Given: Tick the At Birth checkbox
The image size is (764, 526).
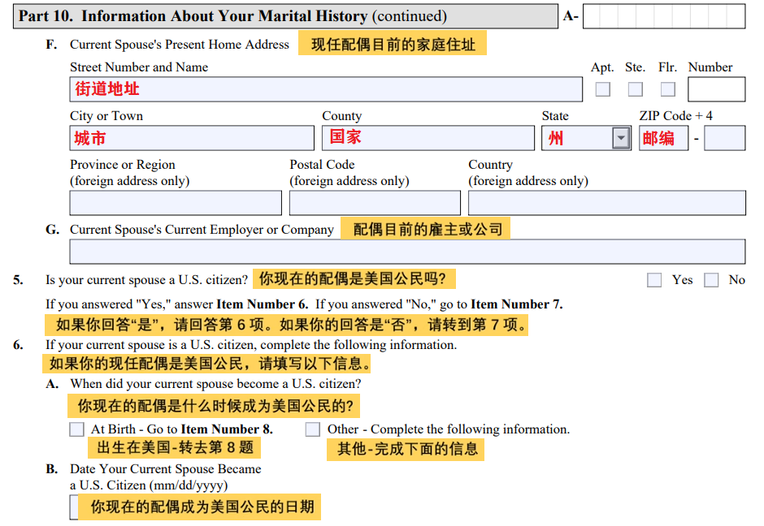Looking at the screenshot, I should click(77, 429).
